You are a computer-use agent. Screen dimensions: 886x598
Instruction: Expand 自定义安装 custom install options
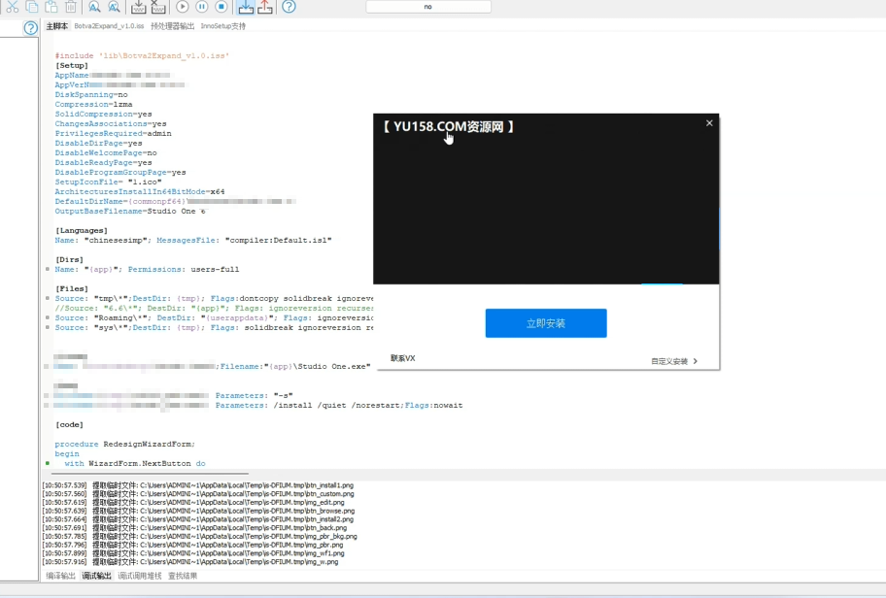673,361
